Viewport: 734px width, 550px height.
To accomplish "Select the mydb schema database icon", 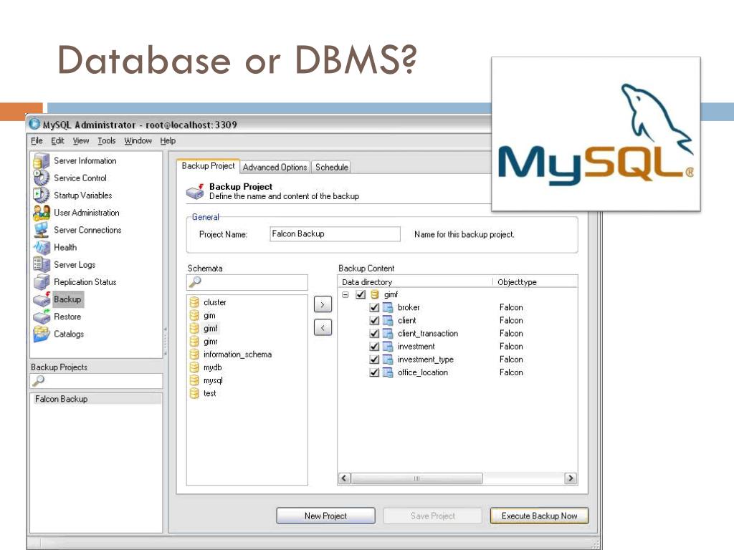I will 194,367.
